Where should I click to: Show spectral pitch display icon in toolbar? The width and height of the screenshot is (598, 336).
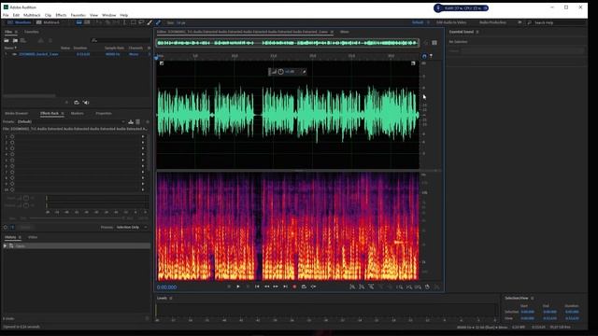pyautogui.click(x=87, y=22)
